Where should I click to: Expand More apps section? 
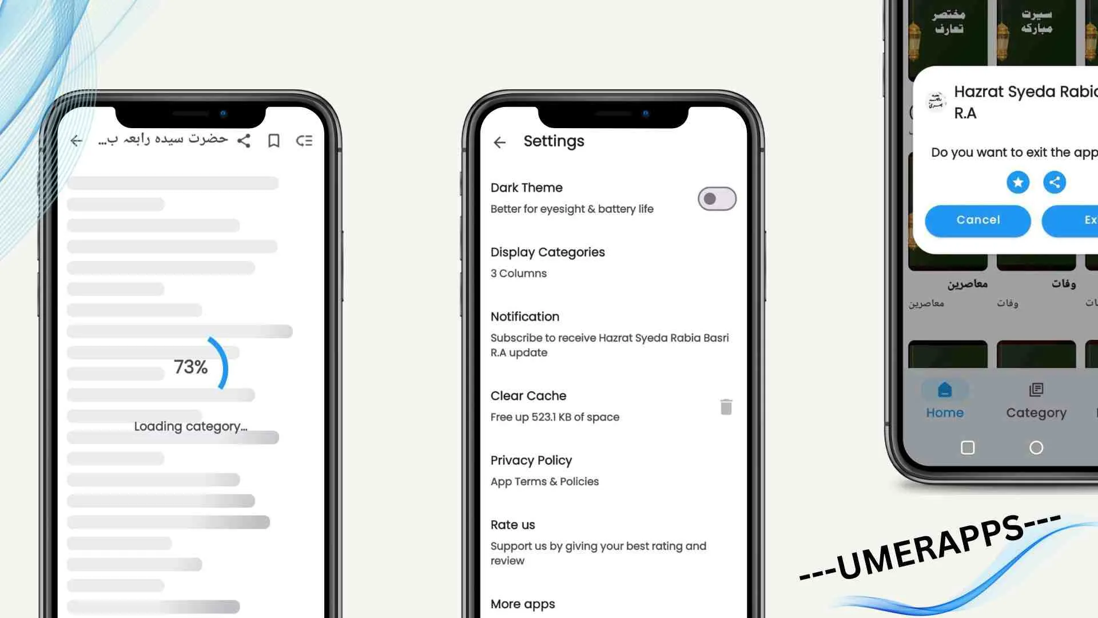(x=523, y=604)
